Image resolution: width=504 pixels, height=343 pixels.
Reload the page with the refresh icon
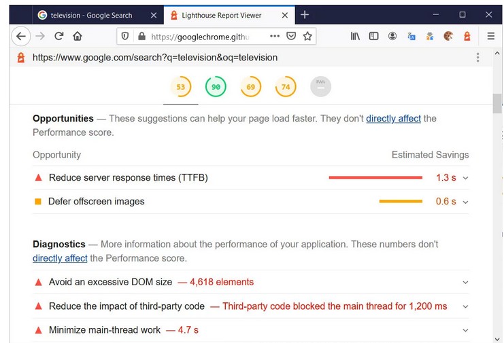(x=58, y=36)
